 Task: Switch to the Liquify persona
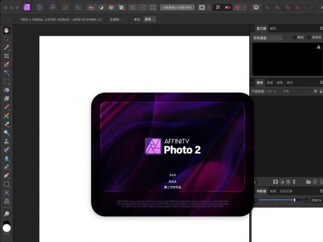(39, 8)
